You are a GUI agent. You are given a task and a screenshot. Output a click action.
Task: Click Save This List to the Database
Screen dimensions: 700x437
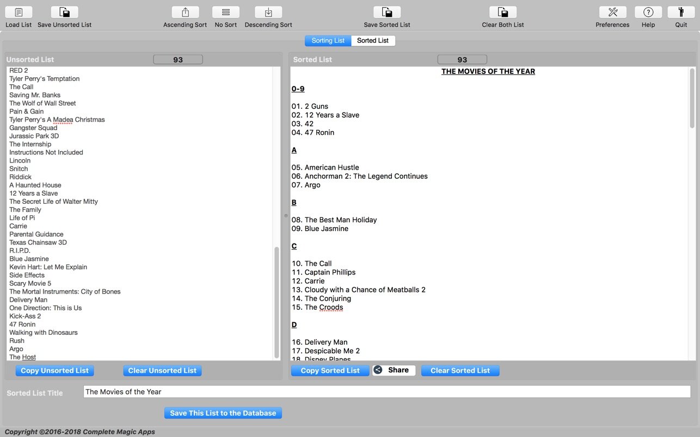pos(223,413)
